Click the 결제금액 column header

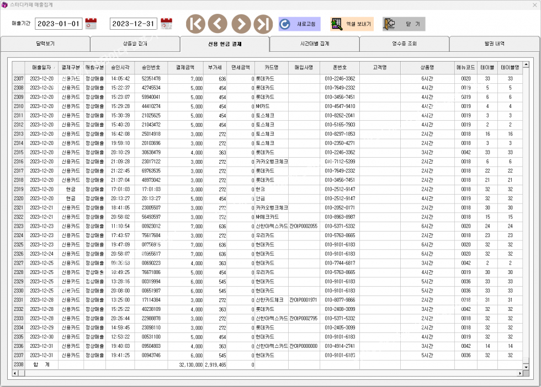[185, 68]
